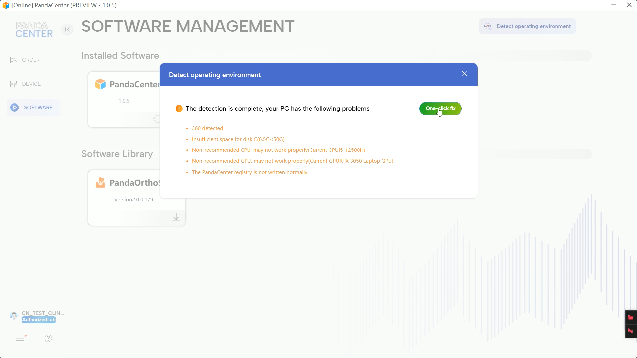Image resolution: width=637 pixels, height=358 pixels.
Task: Click the detect environment magnifier icon
Action: click(x=488, y=26)
